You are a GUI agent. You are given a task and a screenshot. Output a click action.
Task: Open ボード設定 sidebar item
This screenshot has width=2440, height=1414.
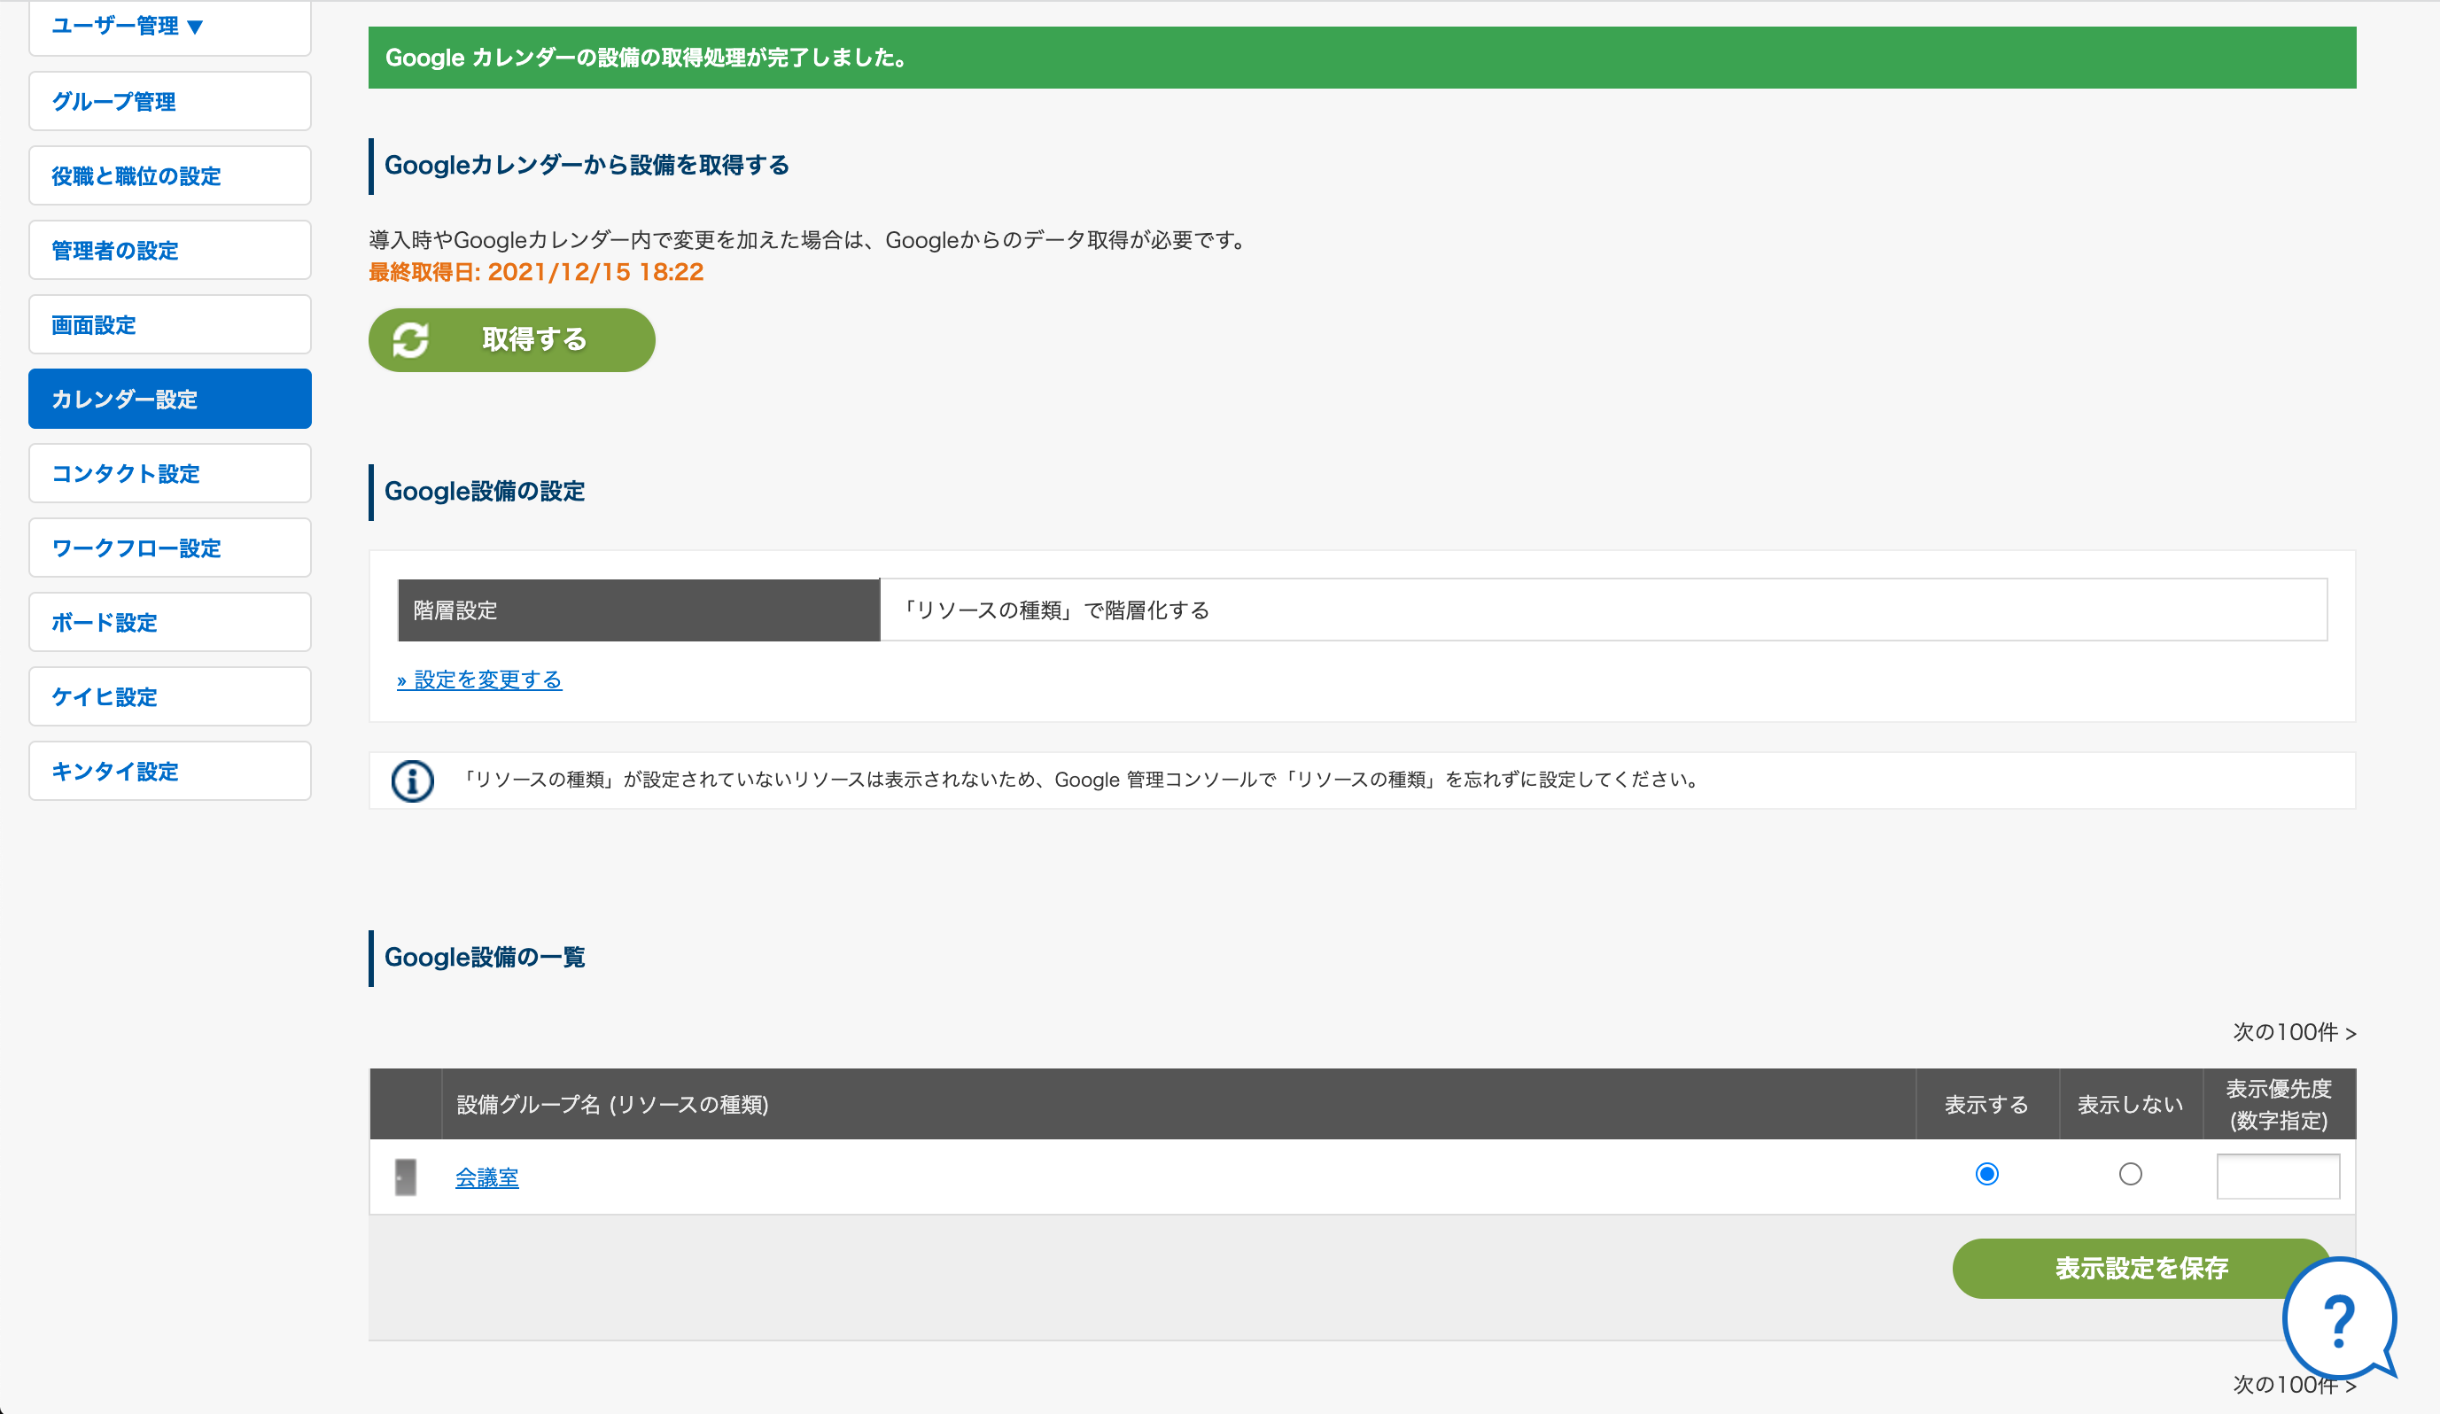(x=169, y=623)
